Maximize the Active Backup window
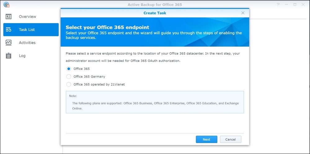Screen dimensions: 310x154 (x=295, y=4)
